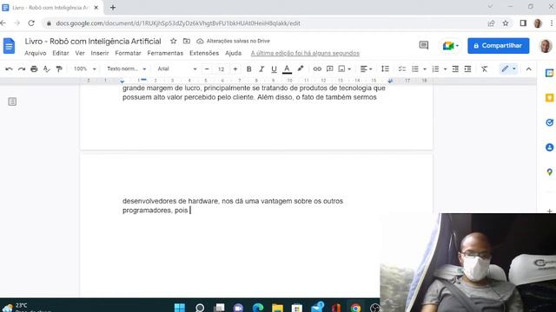Open the comment history

[x=424, y=45]
